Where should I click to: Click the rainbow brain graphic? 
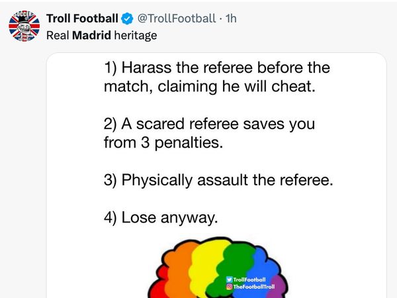click(218, 268)
